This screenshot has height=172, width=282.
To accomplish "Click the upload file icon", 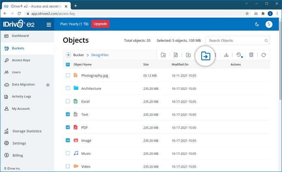I will (176, 55).
